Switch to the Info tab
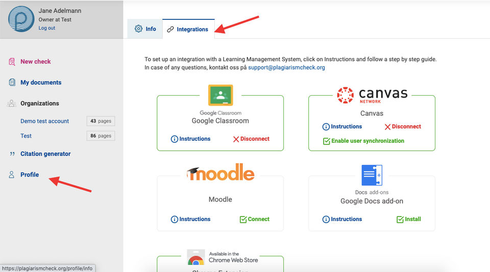The height and width of the screenshot is (272, 490). 145,29
